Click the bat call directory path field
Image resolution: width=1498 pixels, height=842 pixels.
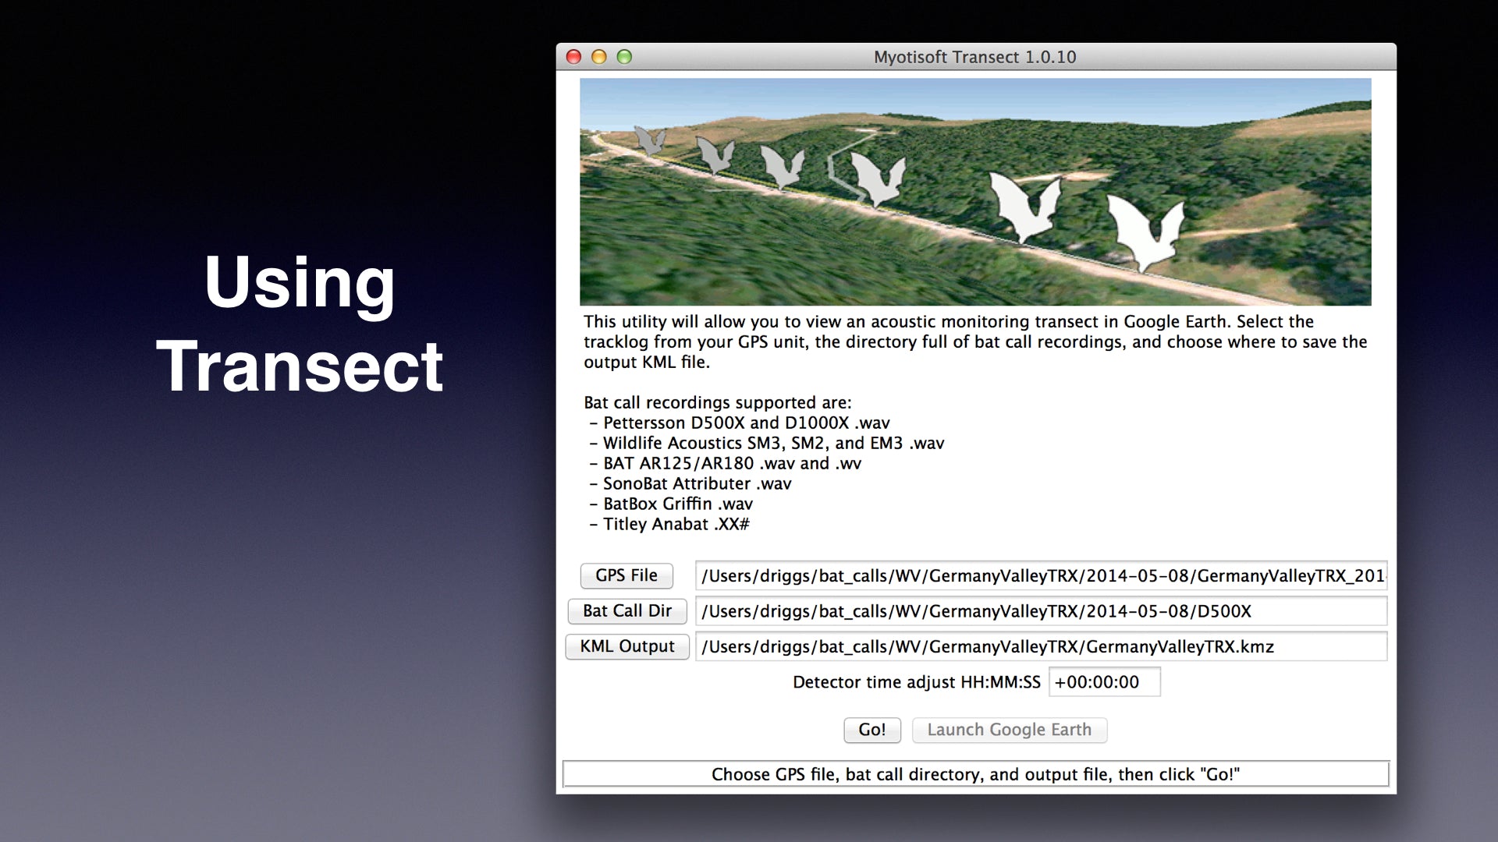coord(1041,611)
